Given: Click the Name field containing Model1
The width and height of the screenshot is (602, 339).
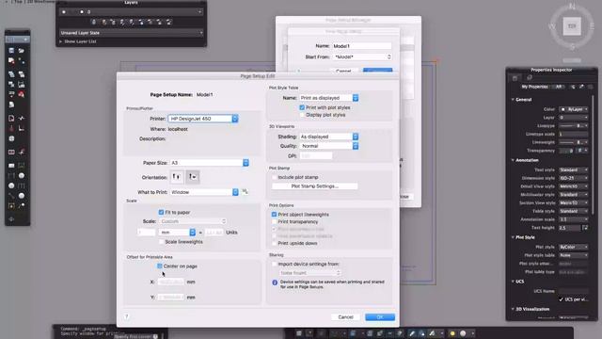Looking at the screenshot, I should pos(362,46).
